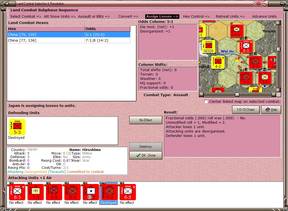
Task: Select the 23rd Inf 6-3 attacking unit
Action: [x=72, y=192]
